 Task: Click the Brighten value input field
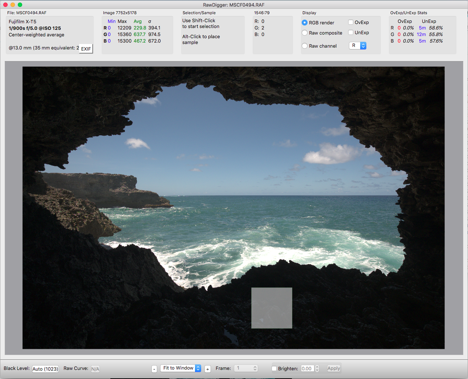pos(307,368)
